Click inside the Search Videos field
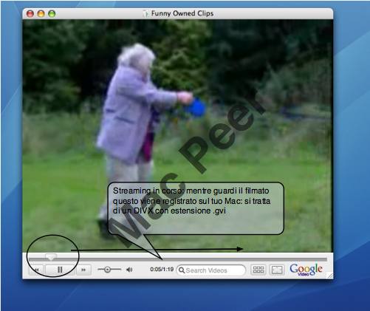 pyautogui.click(x=211, y=270)
